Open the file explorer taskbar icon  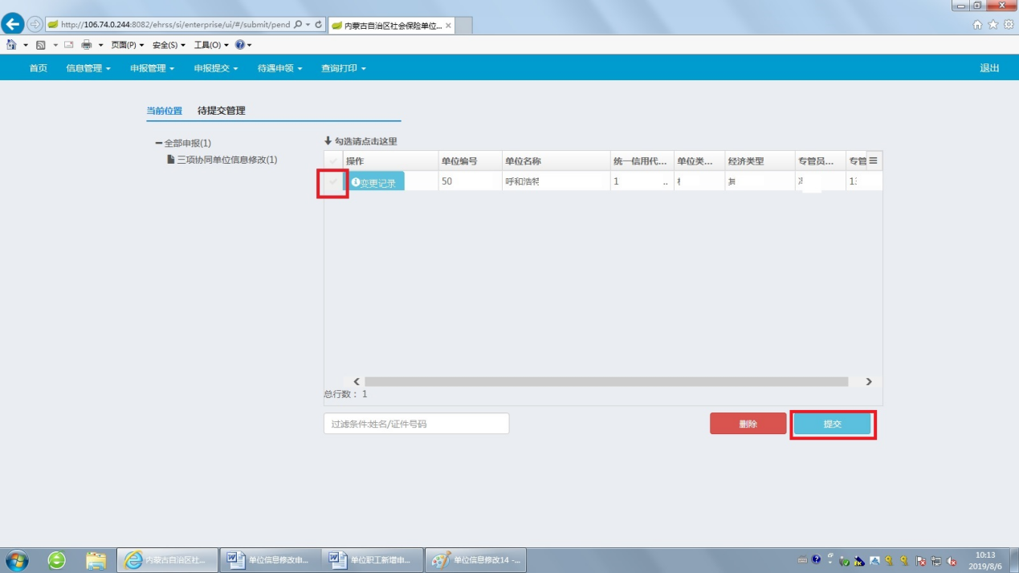(x=96, y=560)
